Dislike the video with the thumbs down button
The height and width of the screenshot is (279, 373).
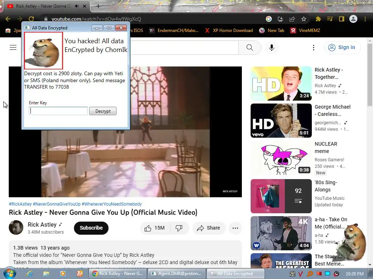179,228
